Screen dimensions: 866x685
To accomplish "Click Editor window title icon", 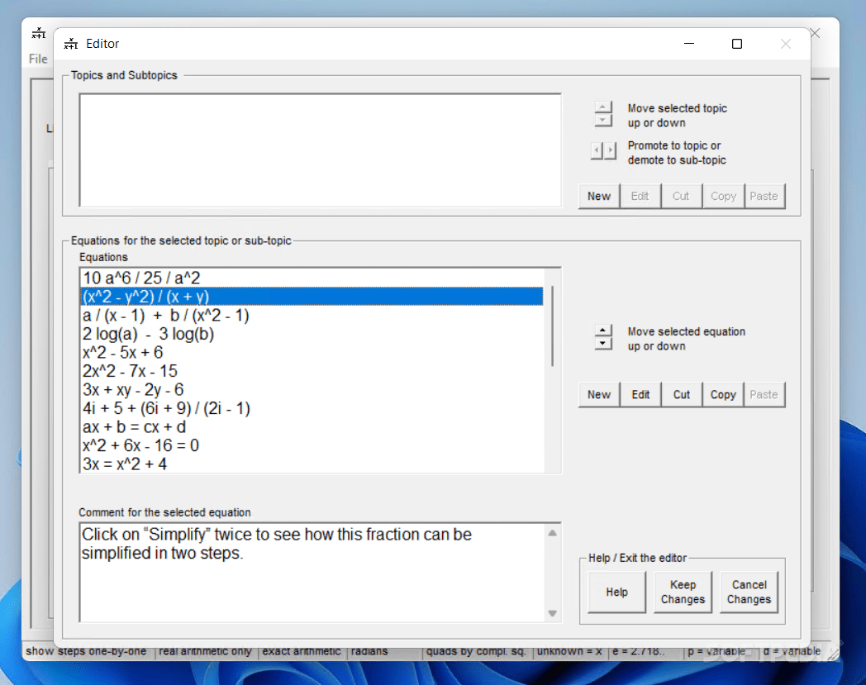I will click(x=71, y=44).
